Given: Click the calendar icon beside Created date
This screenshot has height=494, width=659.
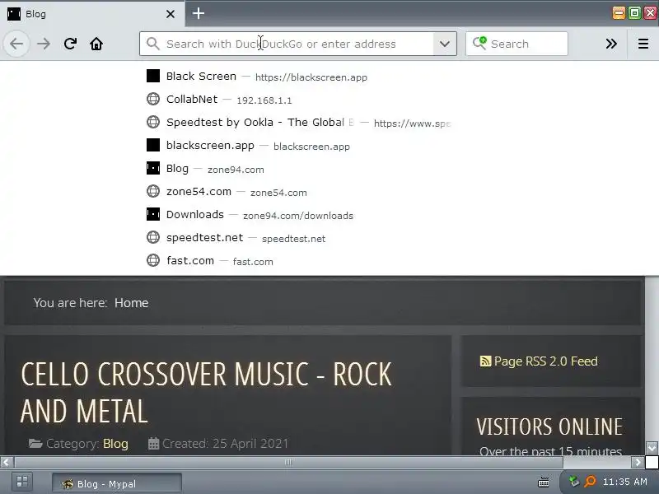Looking at the screenshot, I should tap(153, 443).
